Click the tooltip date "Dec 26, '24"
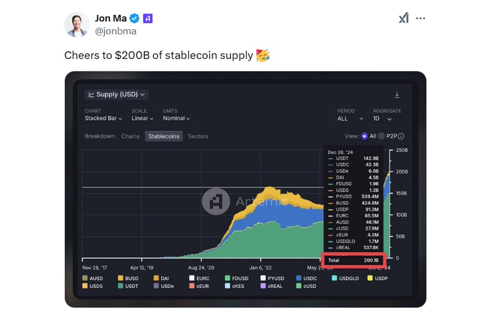 point(340,152)
